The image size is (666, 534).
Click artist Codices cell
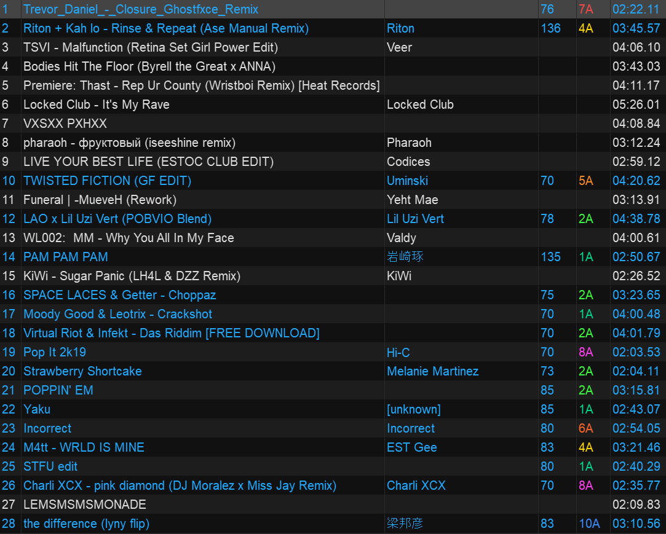(x=408, y=162)
